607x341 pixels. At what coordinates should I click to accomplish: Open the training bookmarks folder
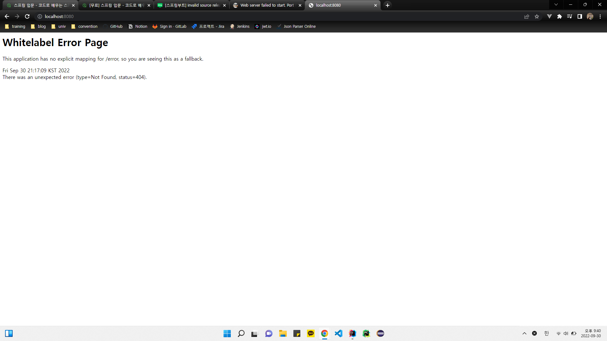[15, 27]
